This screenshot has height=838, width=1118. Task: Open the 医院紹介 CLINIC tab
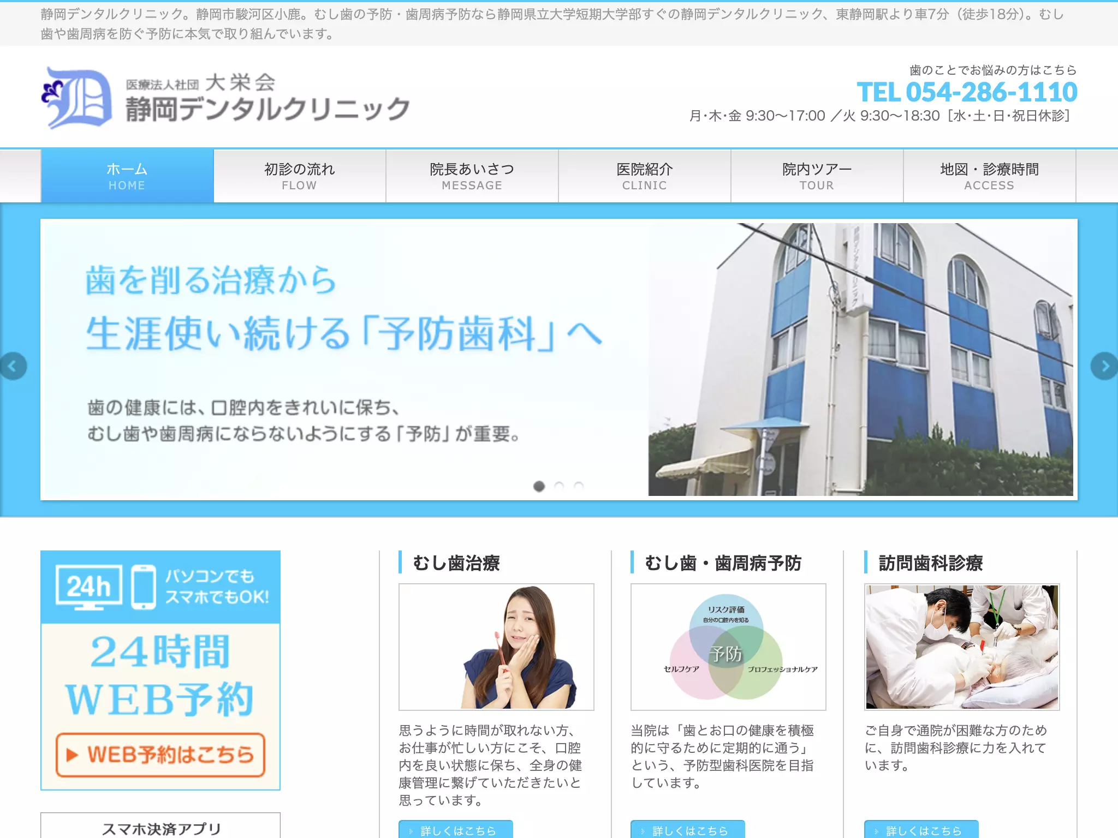coord(645,176)
